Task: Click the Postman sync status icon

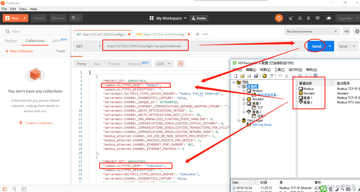Action: [x=279, y=18]
